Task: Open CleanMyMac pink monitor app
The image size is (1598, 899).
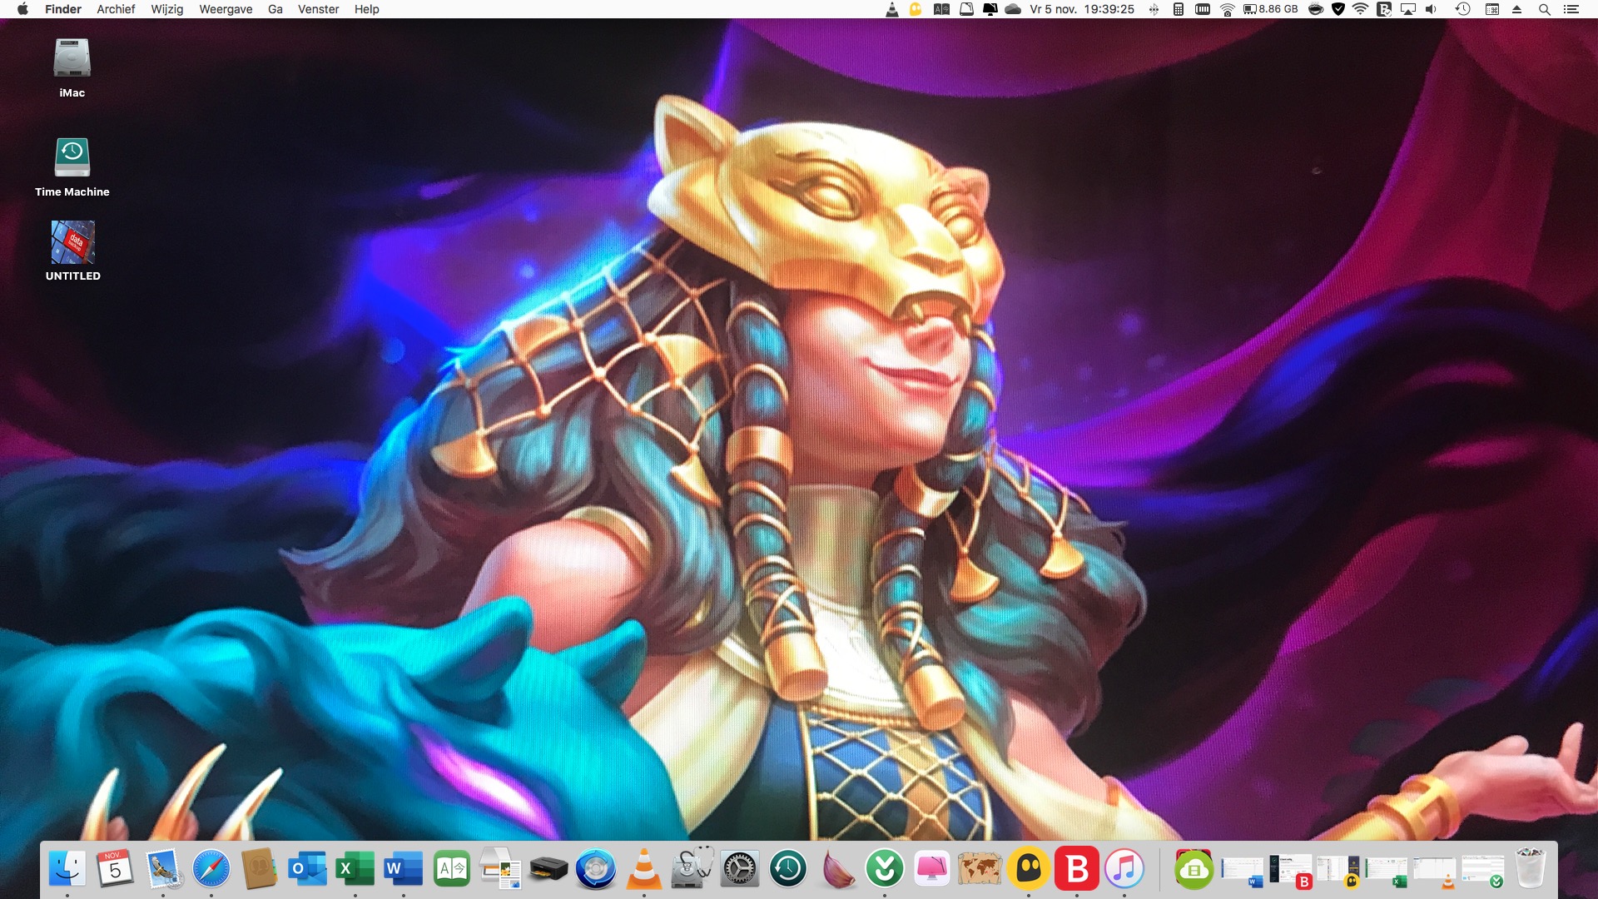Action: click(x=932, y=869)
